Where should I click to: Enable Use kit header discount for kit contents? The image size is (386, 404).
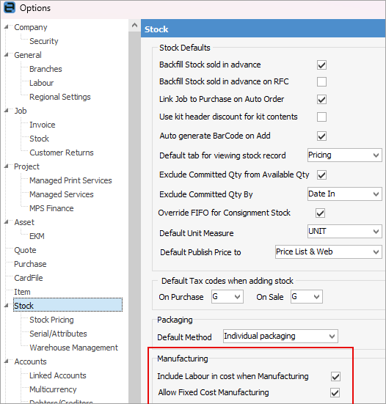coord(321,117)
